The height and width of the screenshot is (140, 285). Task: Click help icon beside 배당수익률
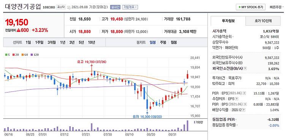pos(244,110)
